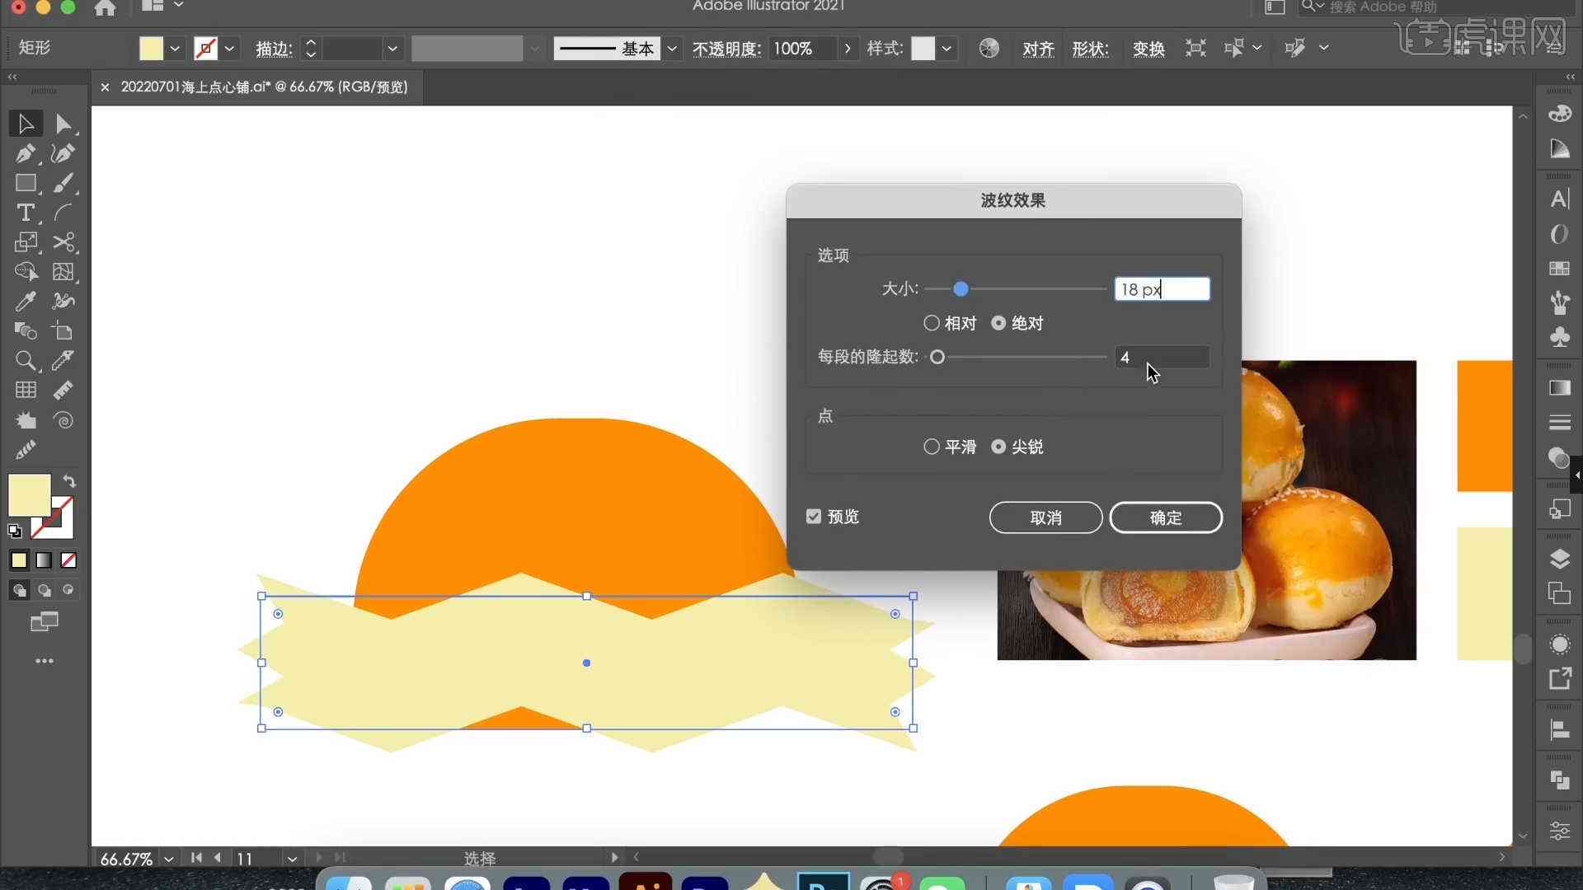The width and height of the screenshot is (1583, 890).
Task: Open the zoom level dropdown
Action: [x=169, y=859]
